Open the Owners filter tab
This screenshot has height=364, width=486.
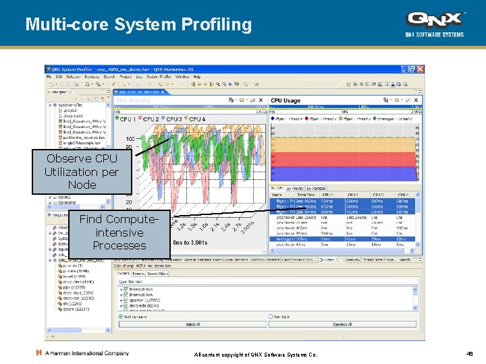123,273
